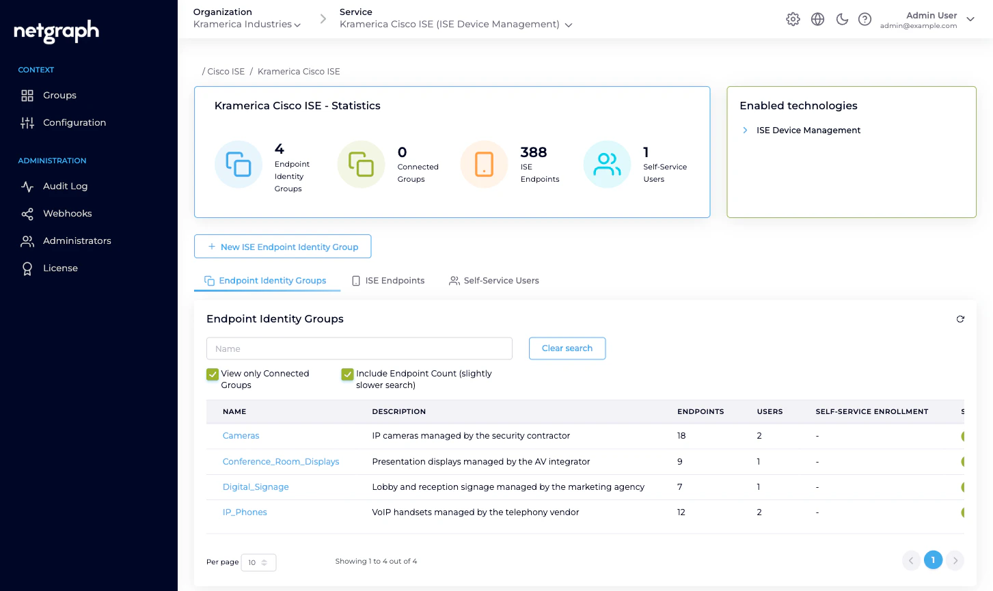Screen dimensions: 993x591
Task: Click the VoIP handsets description text
Action: (x=476, y=512)
